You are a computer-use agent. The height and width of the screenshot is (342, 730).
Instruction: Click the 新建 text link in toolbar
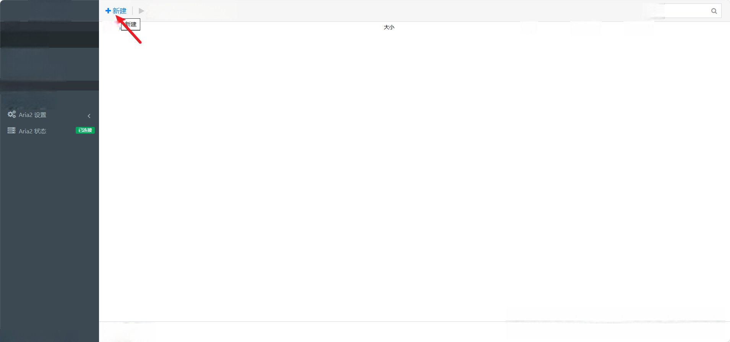[120, 11]
